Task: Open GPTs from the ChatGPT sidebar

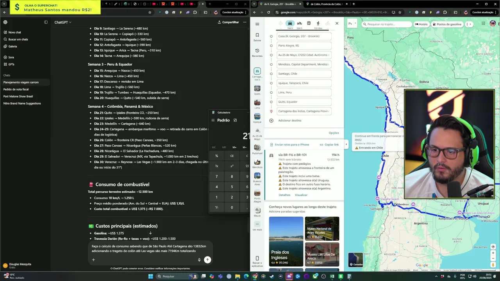Action: (9, 64)
